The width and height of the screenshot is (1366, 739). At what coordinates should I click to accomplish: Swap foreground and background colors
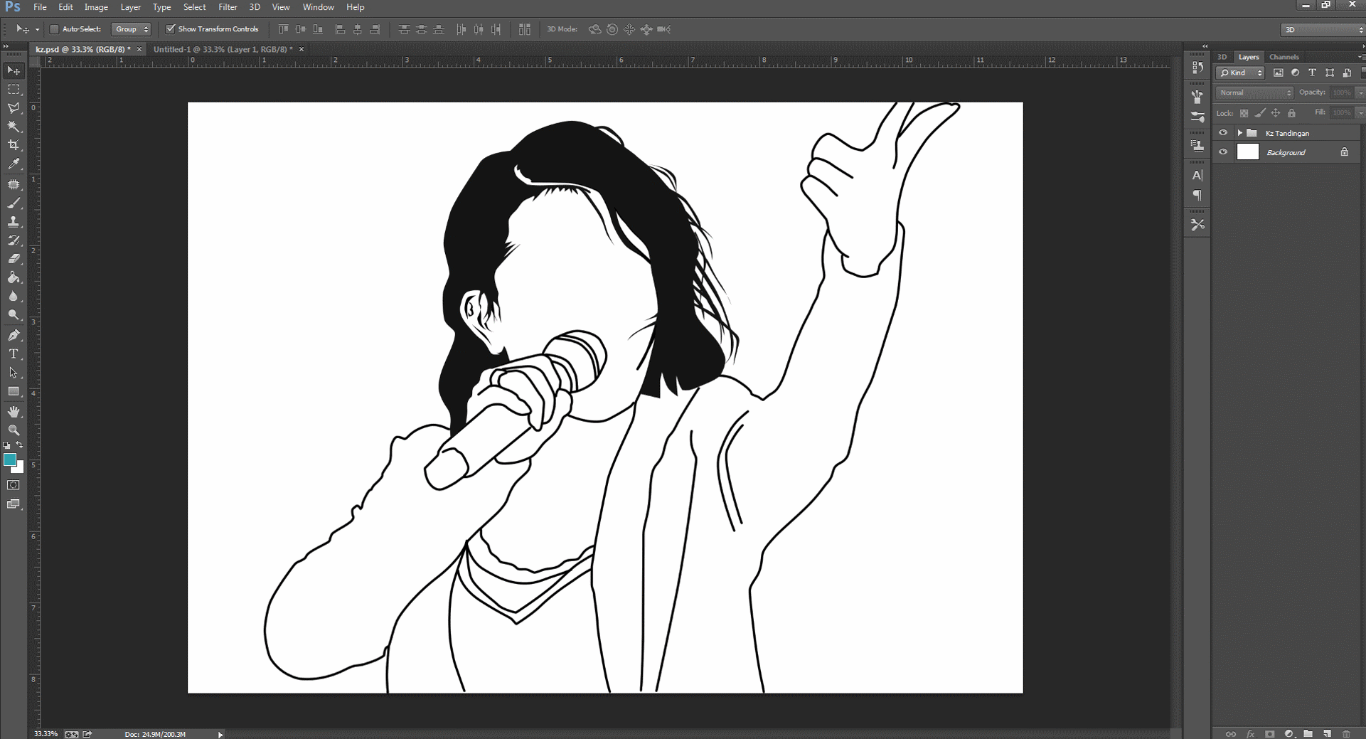(x=20, y=445)
